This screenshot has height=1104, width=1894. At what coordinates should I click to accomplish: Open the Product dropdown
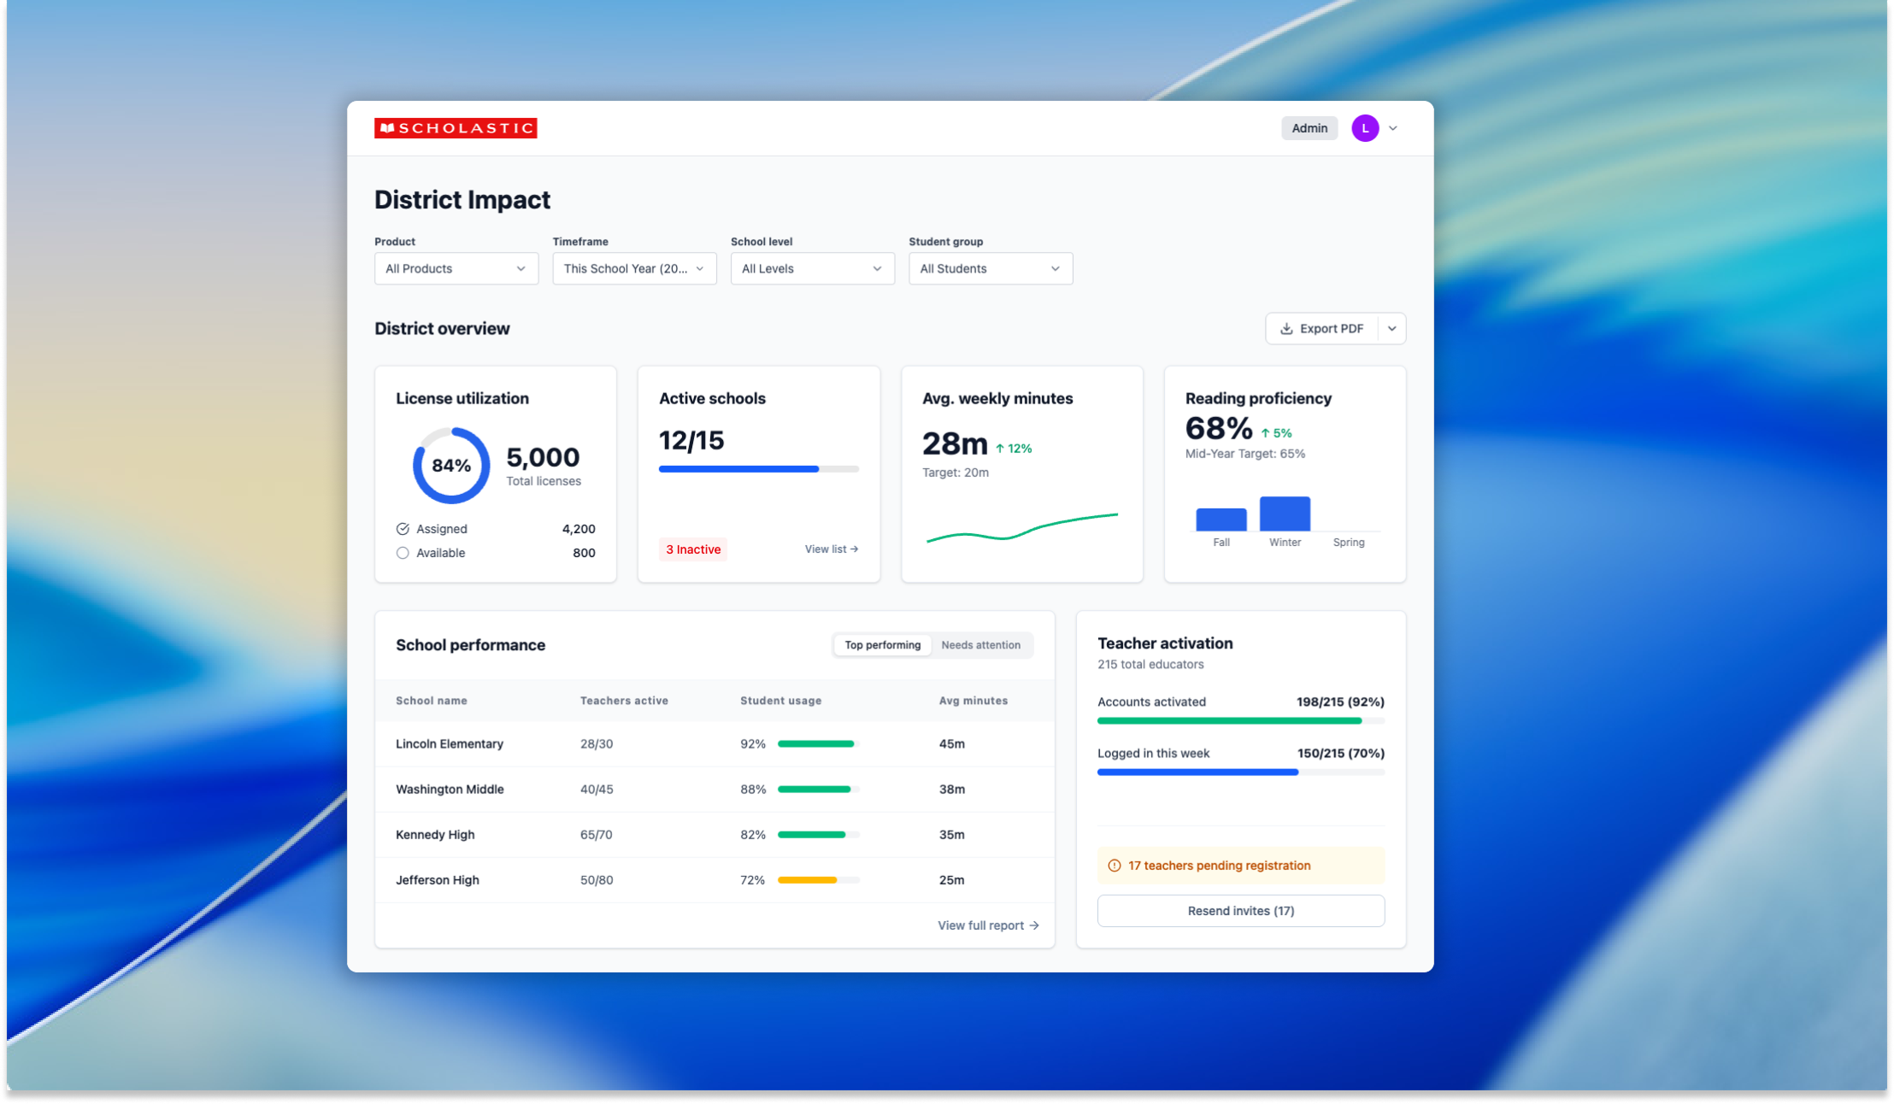coord(456,268)
